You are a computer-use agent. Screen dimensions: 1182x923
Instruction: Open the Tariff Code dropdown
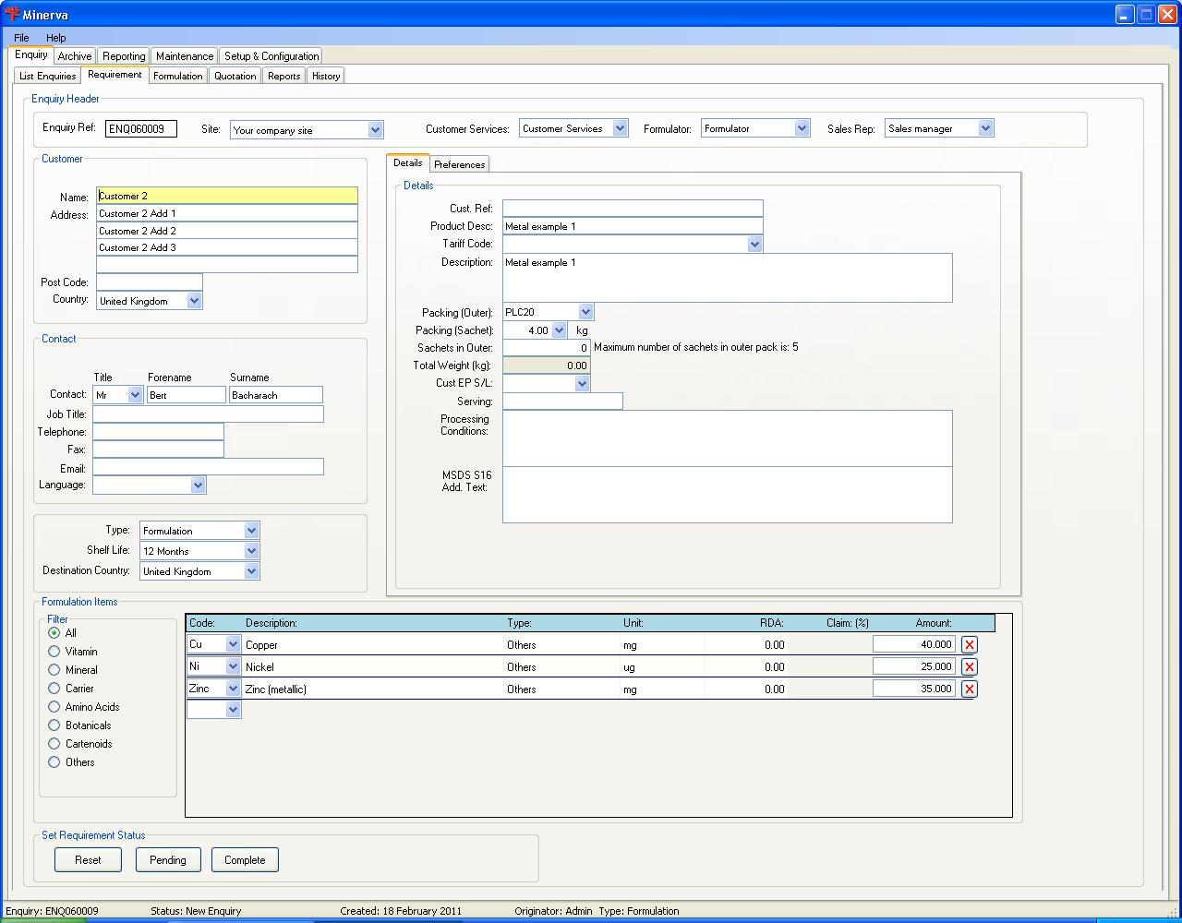tap(754, 245)
